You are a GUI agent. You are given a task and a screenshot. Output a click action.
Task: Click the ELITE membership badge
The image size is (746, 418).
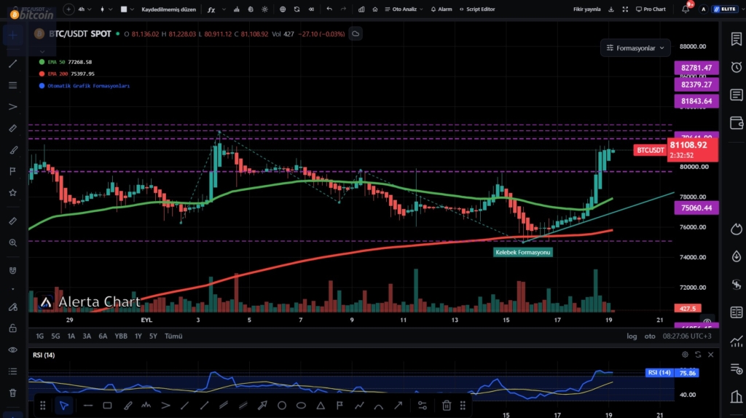tap(725, 9)
